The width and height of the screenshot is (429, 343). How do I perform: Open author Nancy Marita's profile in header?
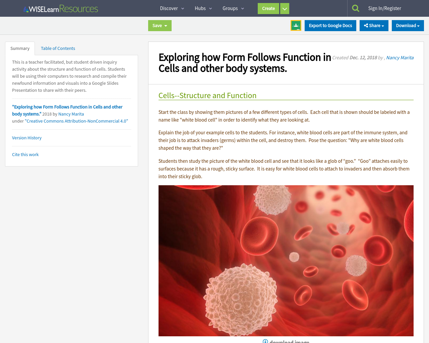tap(400, 58)
